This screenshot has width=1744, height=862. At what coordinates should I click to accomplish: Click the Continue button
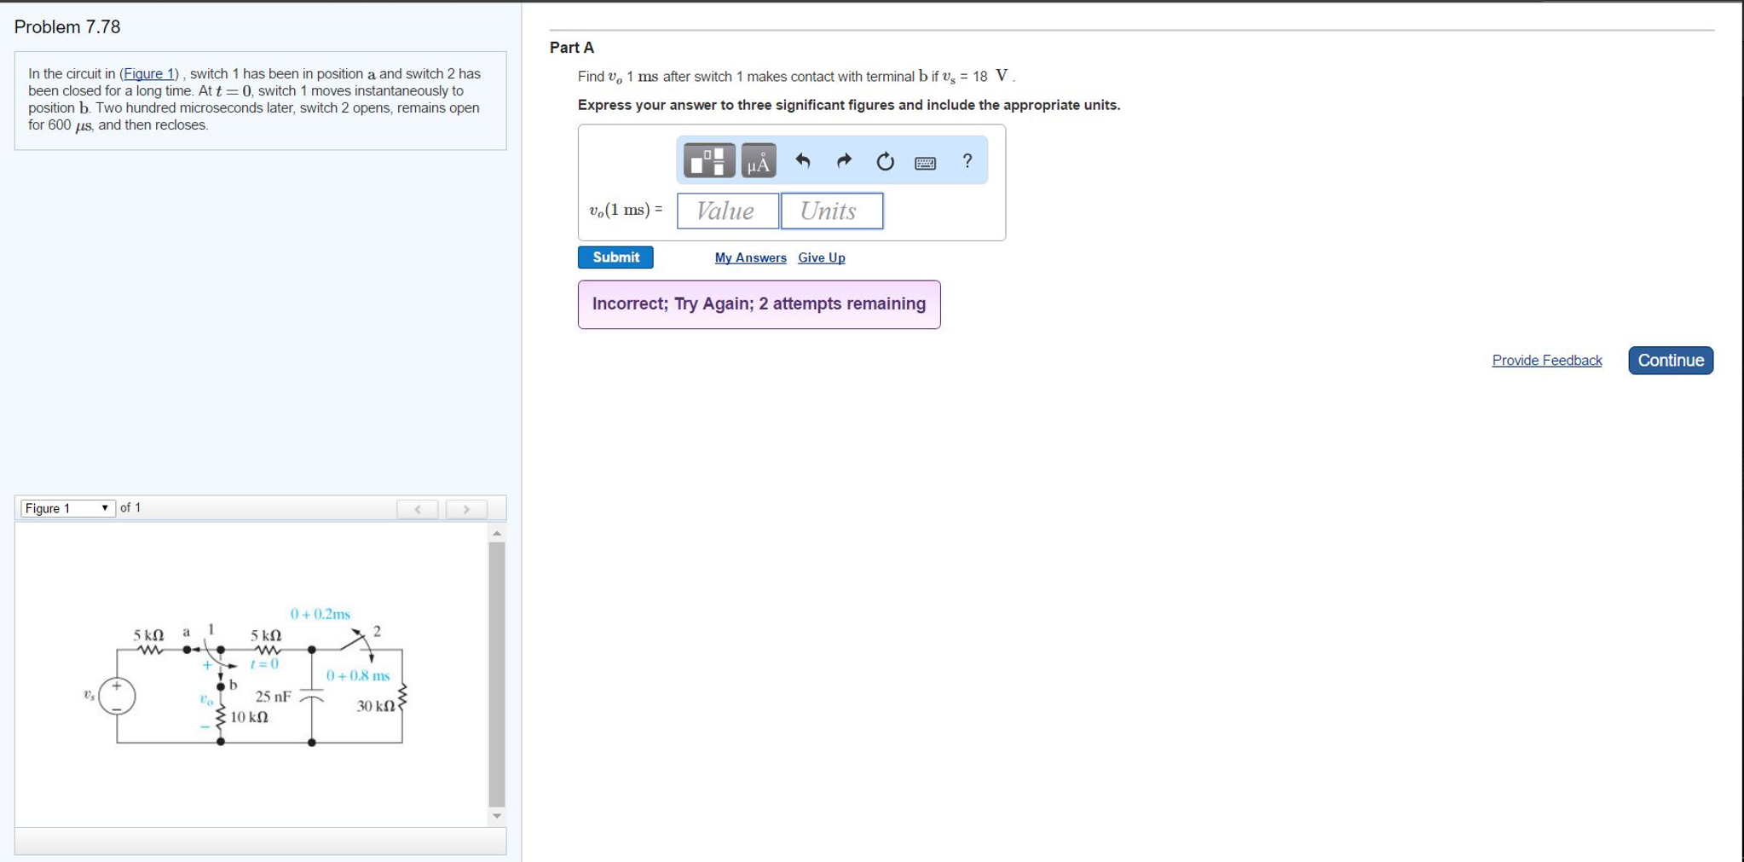1670,361
